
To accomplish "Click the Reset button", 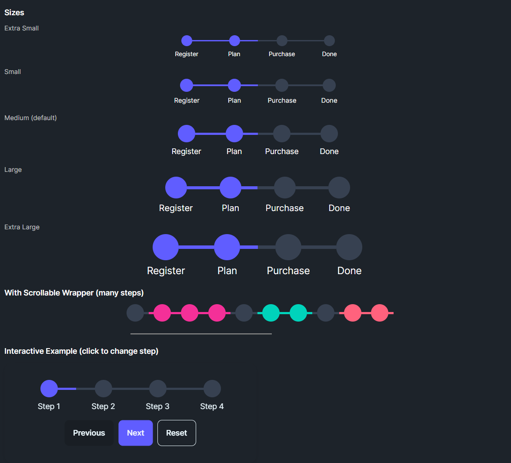I will [x=177, y=433].
